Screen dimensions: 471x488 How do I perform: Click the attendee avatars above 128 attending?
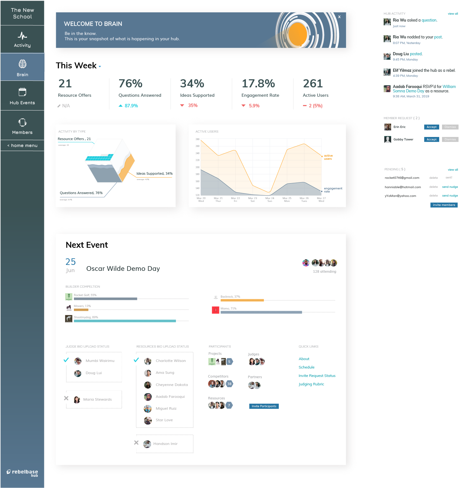coord(319,263)
